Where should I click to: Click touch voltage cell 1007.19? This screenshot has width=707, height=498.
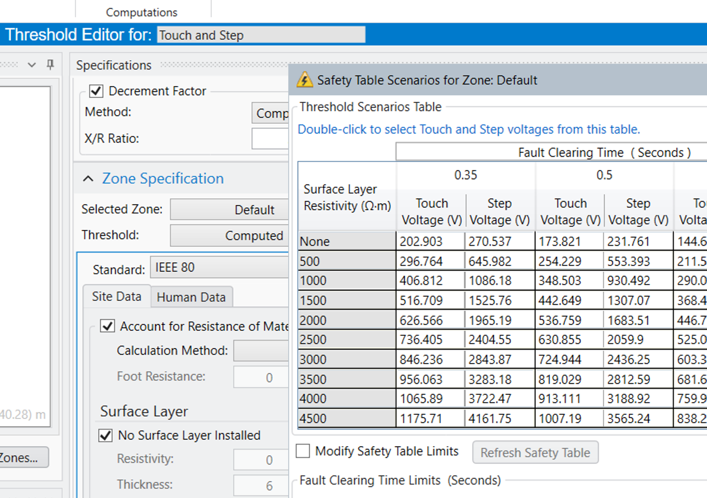tap(569, 419)
